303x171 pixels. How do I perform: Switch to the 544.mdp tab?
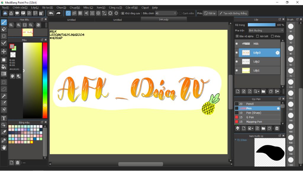[164, 20]
